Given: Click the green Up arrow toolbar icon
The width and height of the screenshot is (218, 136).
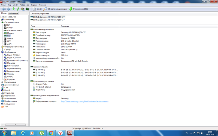Looking at the screenshot, I should (13, 9).
